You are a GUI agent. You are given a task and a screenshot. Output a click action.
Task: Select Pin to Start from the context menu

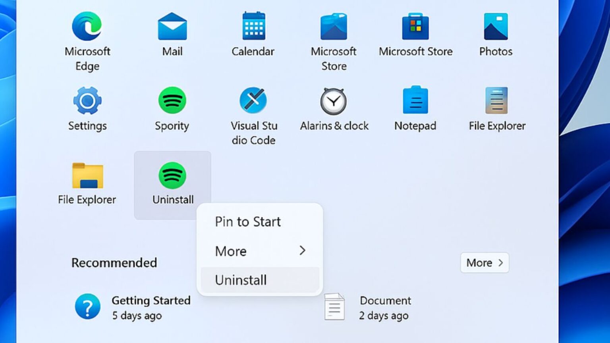pos(247,222)
